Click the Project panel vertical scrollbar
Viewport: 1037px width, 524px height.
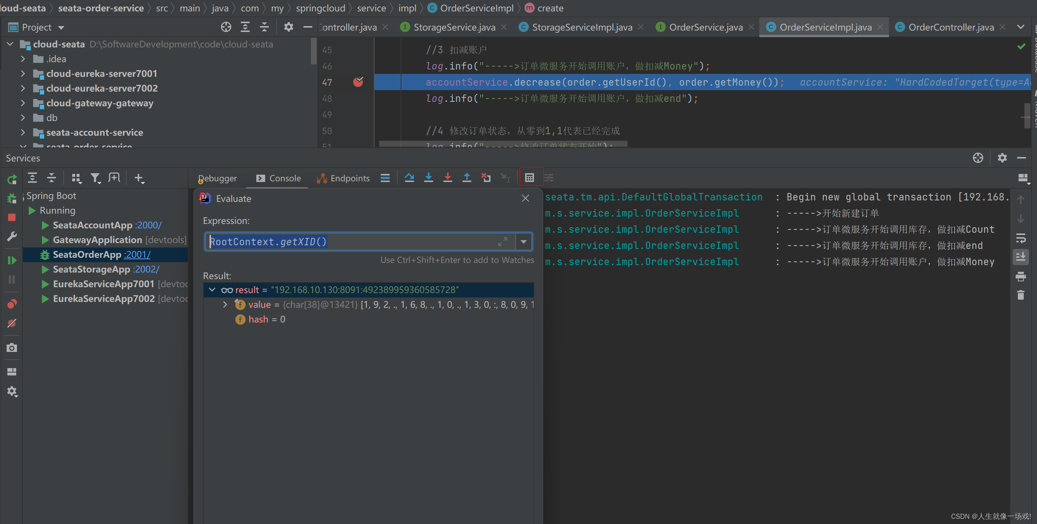314,51
